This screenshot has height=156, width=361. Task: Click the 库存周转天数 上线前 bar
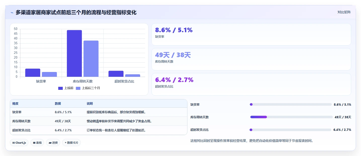(x=74, y=53)
